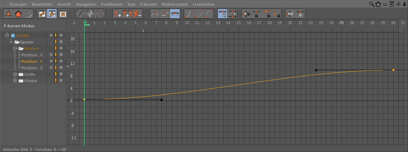Expand the Größe folder

15,74
